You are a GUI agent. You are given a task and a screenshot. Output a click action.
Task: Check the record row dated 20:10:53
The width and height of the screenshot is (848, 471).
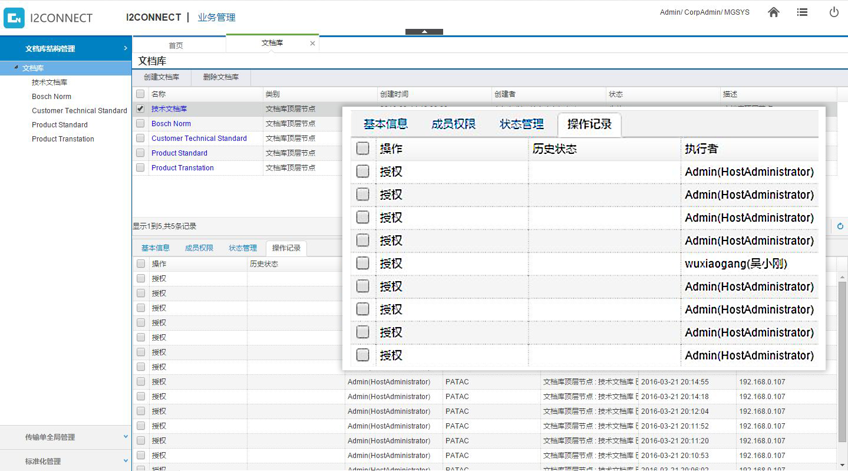141,455
